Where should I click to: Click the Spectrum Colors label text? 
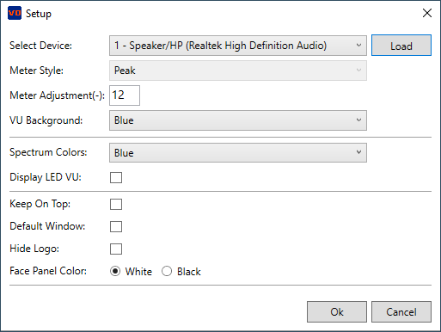point(48,152)
